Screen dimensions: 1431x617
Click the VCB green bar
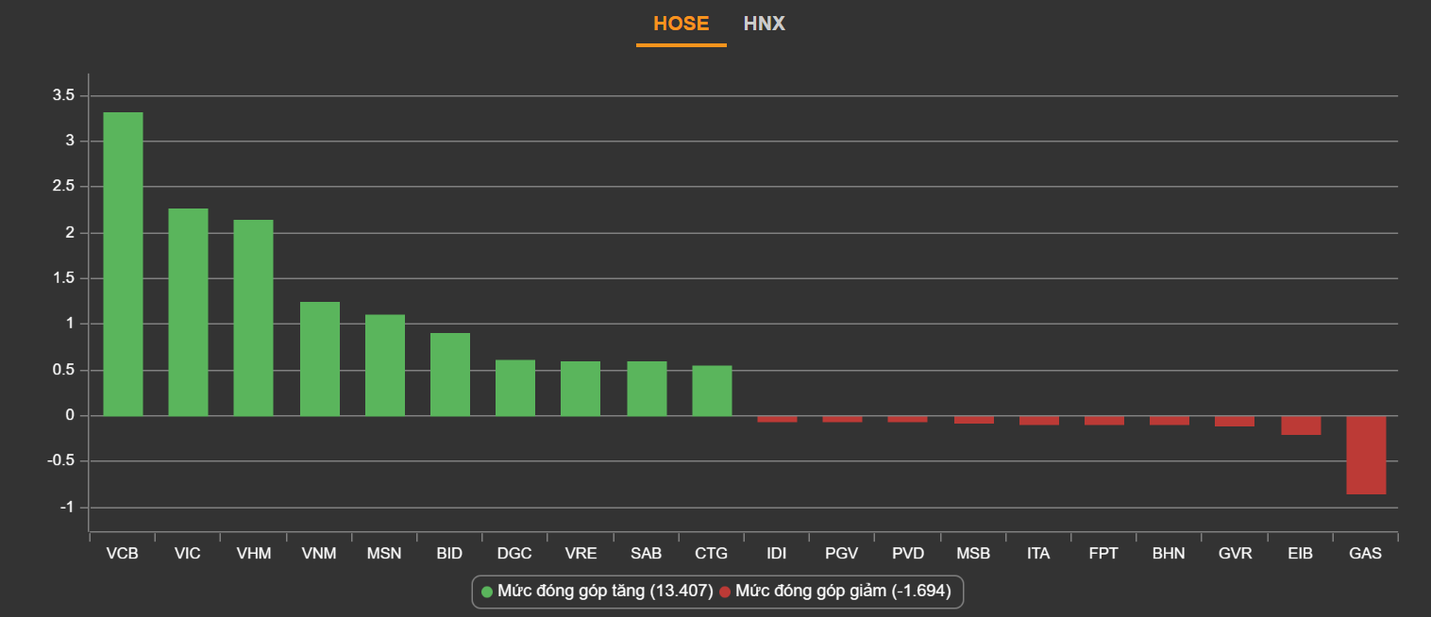(123, 264)
